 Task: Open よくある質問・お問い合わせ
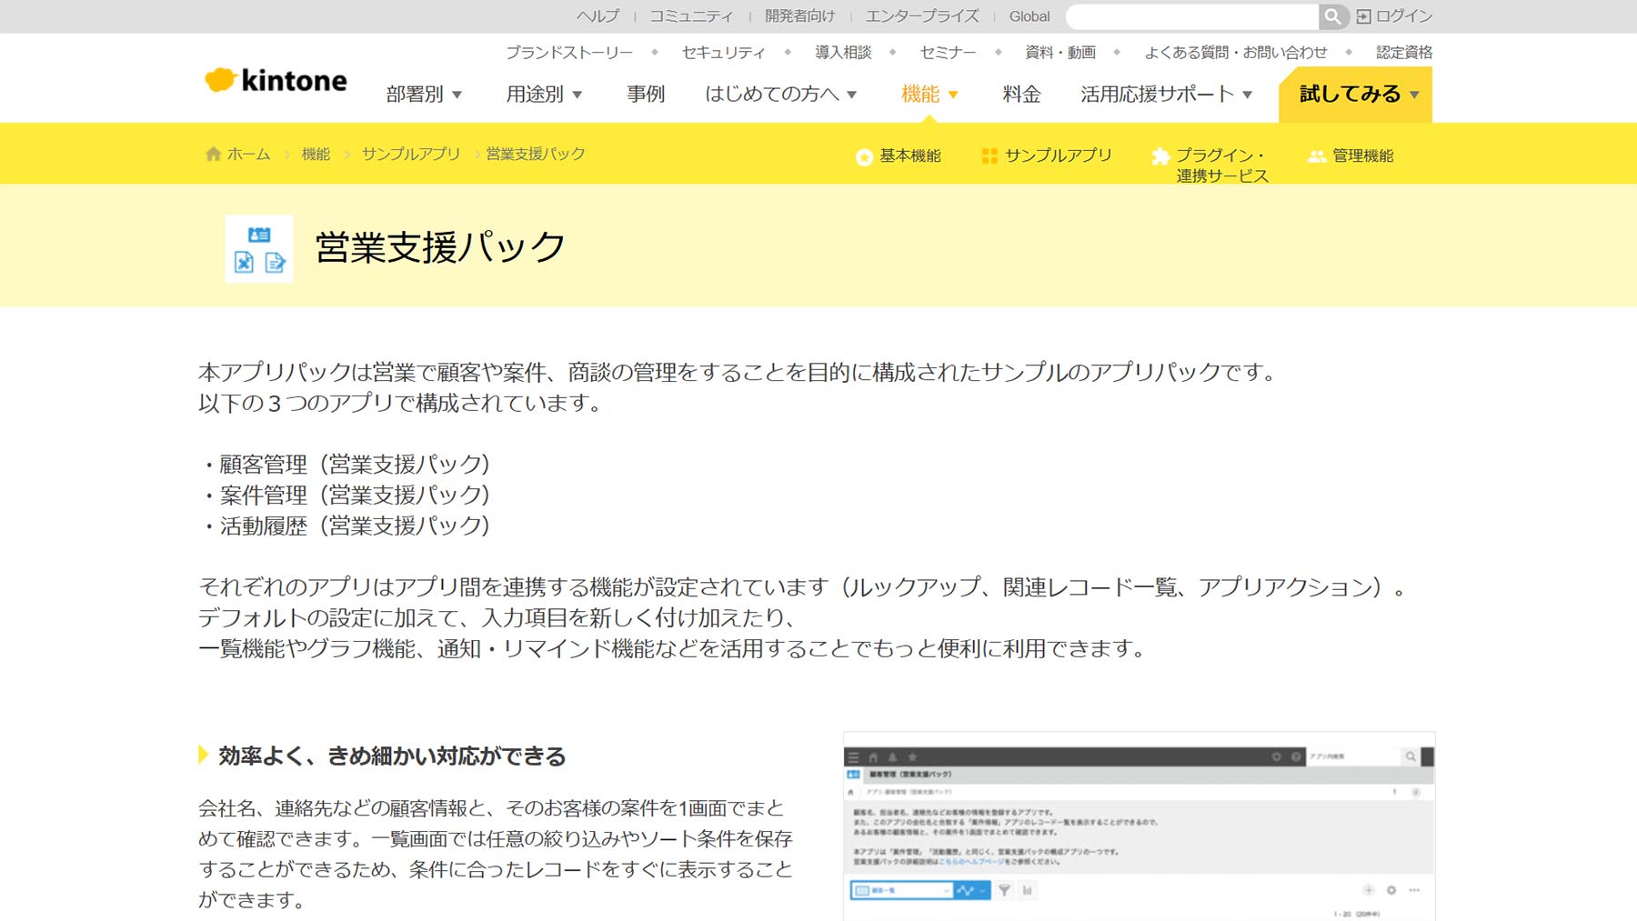click(1235, 53)
